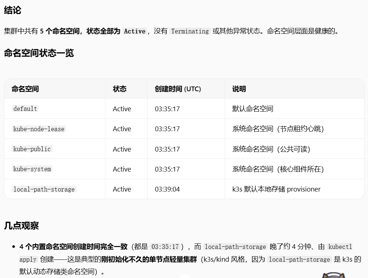Screen dimensions: 368x278
Task: Click bold text 4 个内置命名空间创建时间完全一致
Action: click(x=73, y=246)
